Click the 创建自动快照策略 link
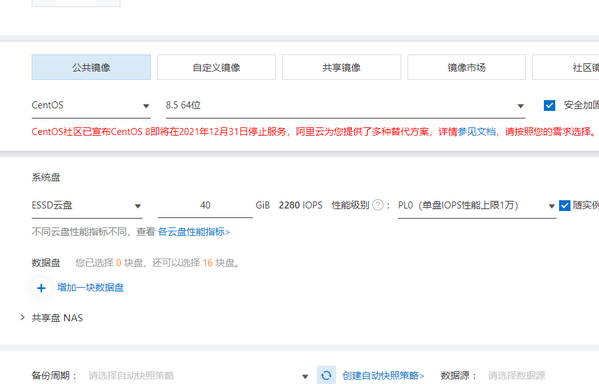 pyautogui.click(x=383, y=376)
